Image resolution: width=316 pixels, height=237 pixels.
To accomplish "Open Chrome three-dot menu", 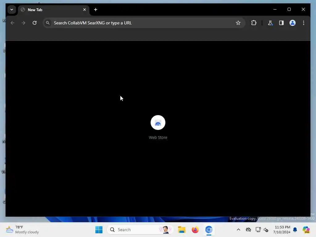I will click(304, 23).
